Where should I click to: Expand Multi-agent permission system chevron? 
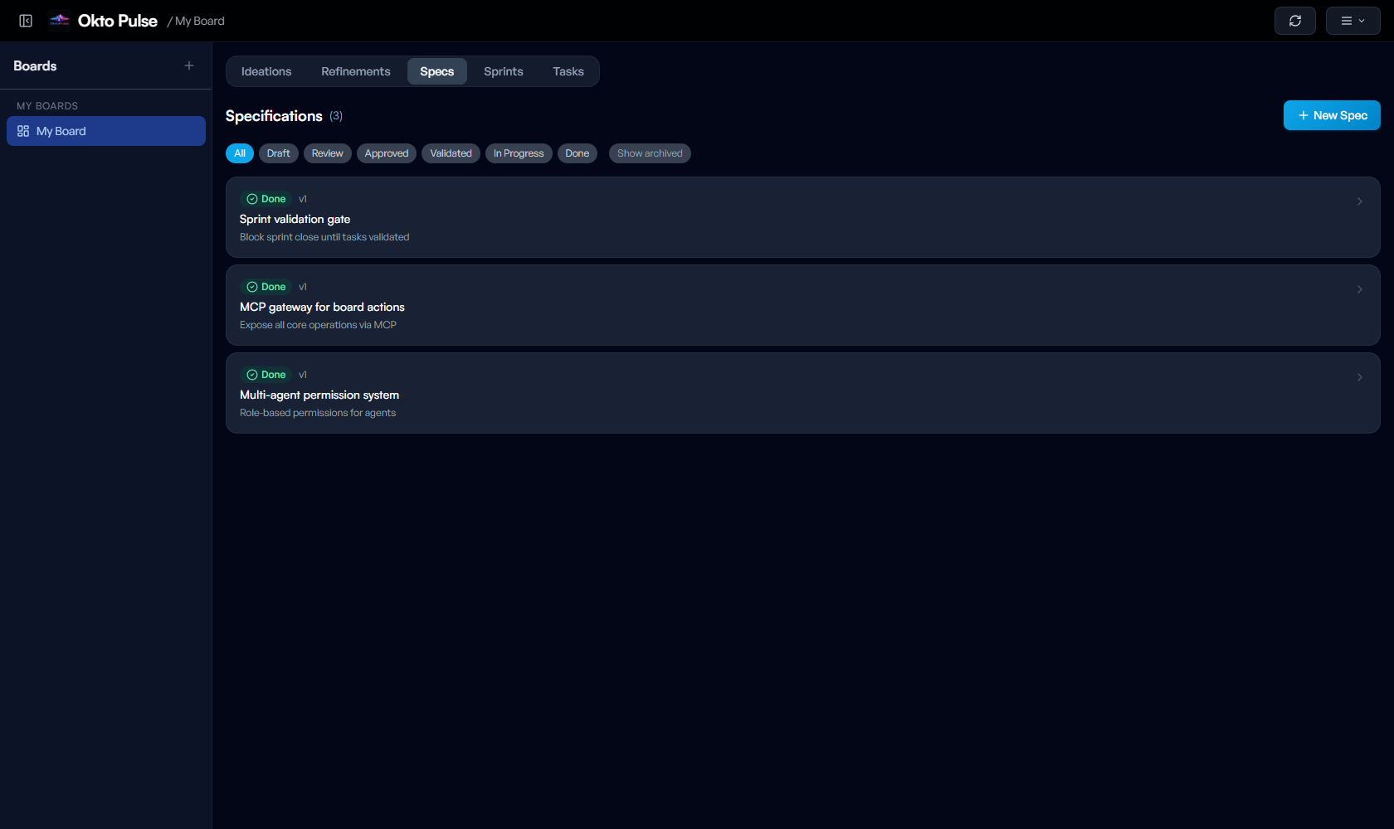(1359, 377)
